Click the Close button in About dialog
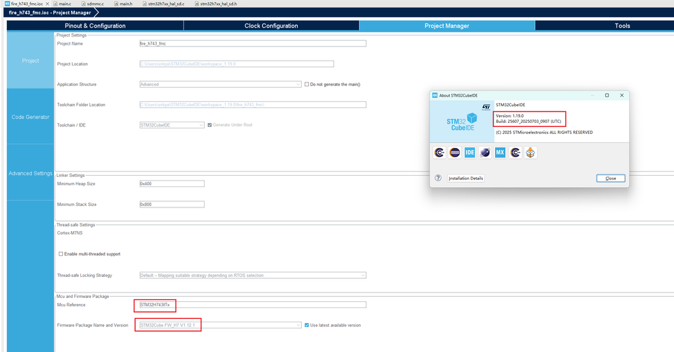Screen dimensions: 674x352 [611, 178]
